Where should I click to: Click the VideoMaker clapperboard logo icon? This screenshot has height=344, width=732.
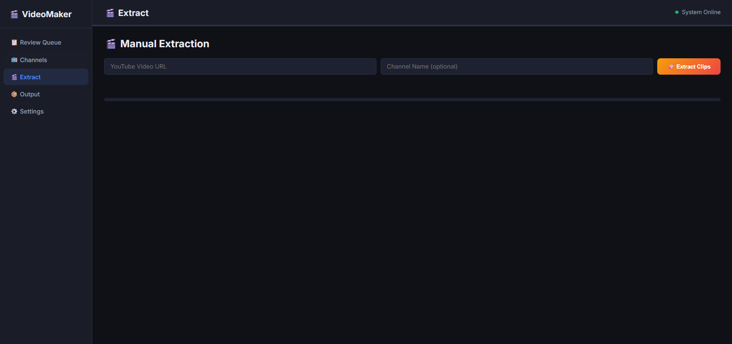(14, 14)
